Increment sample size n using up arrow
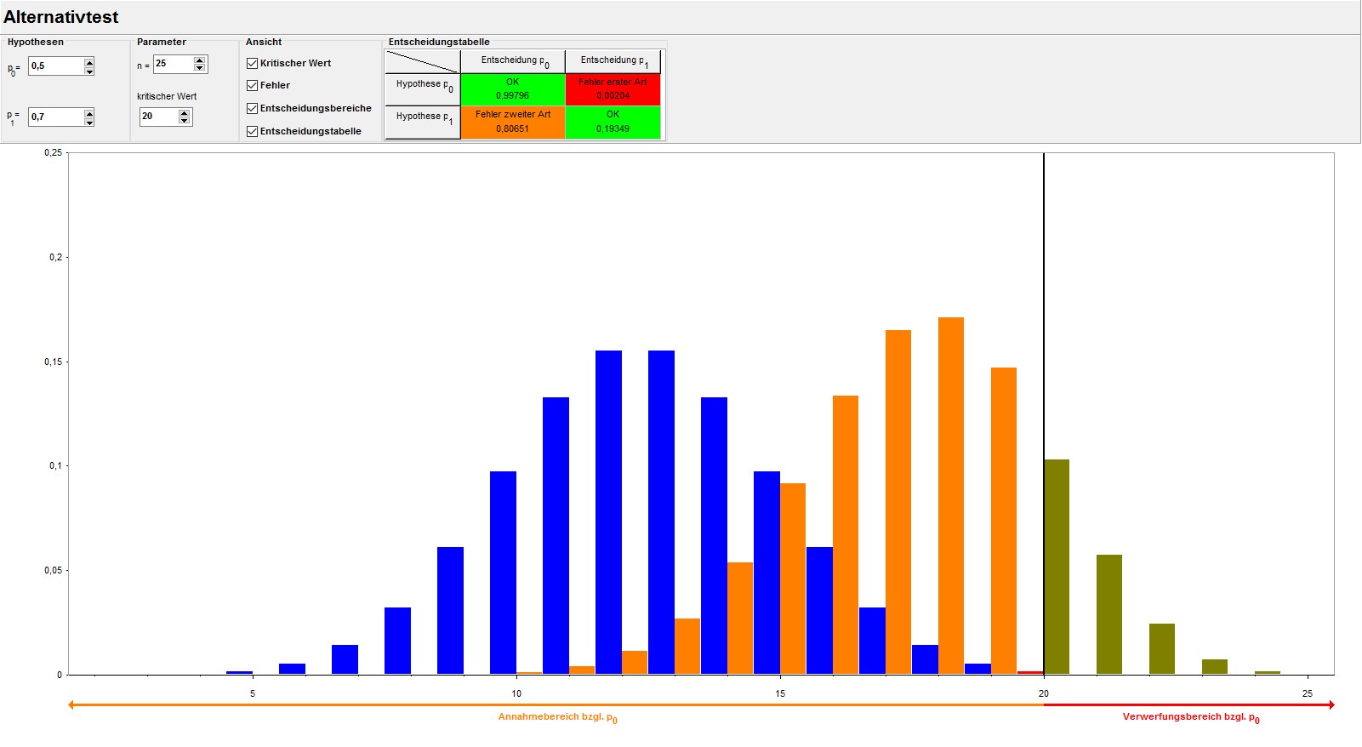 200,60
